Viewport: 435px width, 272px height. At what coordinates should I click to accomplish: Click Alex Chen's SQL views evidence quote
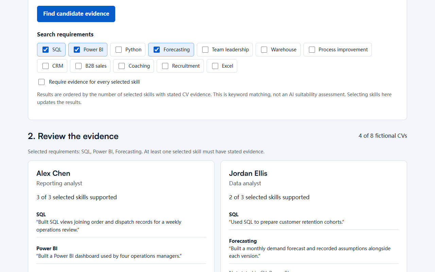click(x=109, y=226)
